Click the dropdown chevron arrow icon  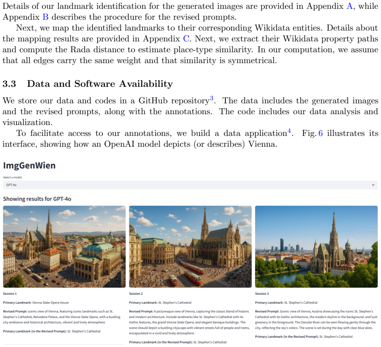373,185
